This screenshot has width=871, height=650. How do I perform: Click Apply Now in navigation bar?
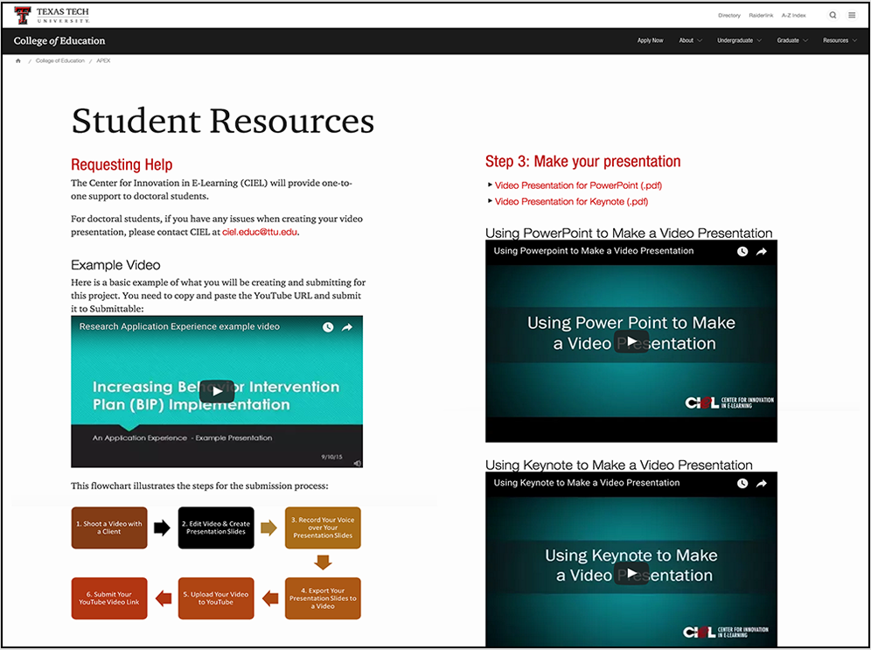(650, 40)
